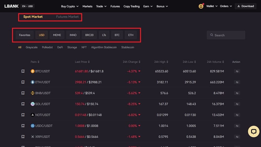Filter by DeFi category

tap(60, 47)
